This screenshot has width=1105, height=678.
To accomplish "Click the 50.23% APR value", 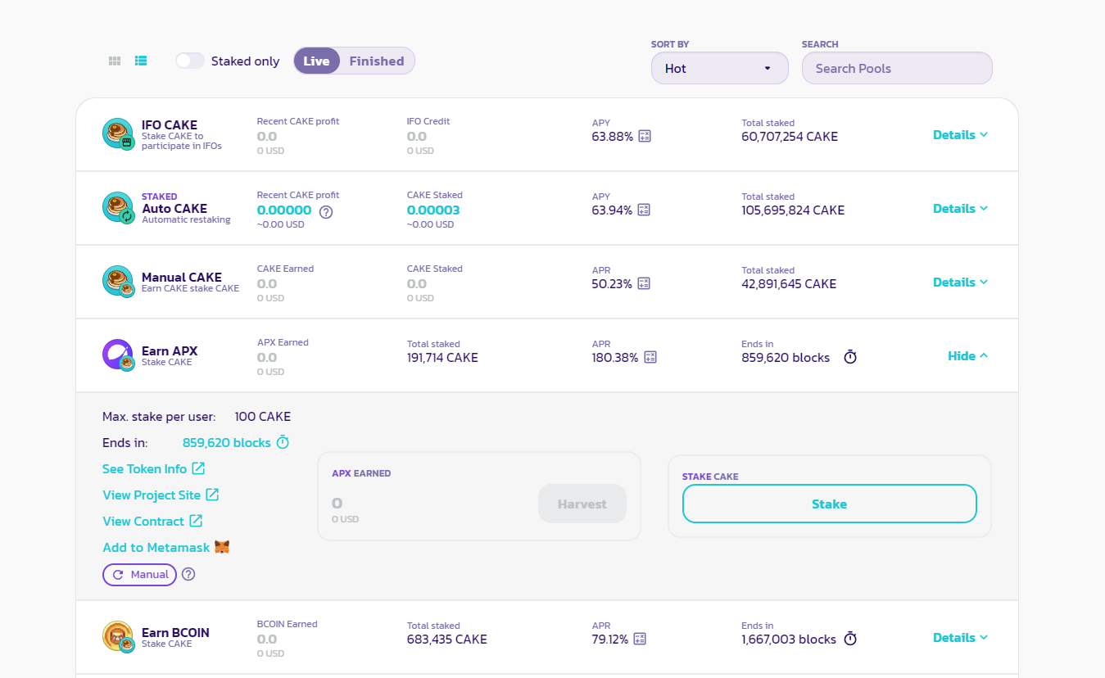I will point(612,284).
